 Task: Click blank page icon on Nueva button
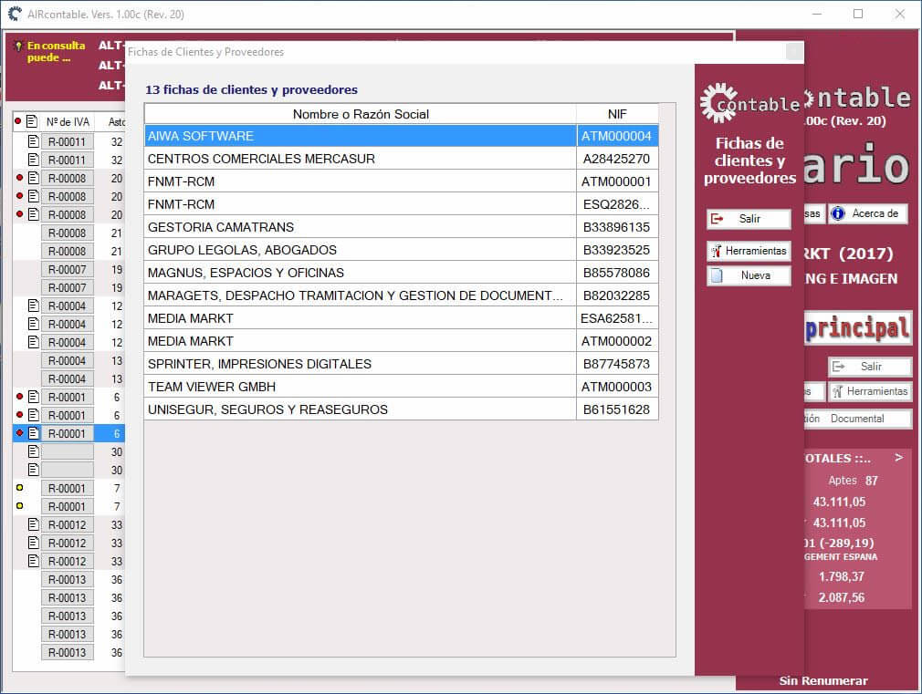pos(717,275)
